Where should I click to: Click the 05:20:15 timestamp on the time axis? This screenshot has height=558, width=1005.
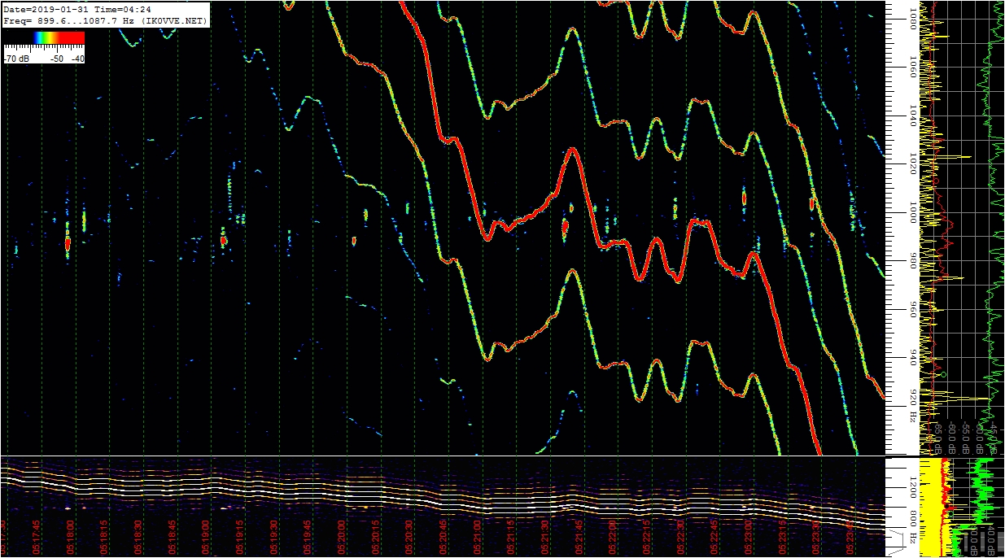click(x=377, y=537)
